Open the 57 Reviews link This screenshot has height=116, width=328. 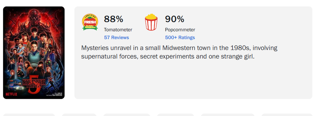pos(116,37)
